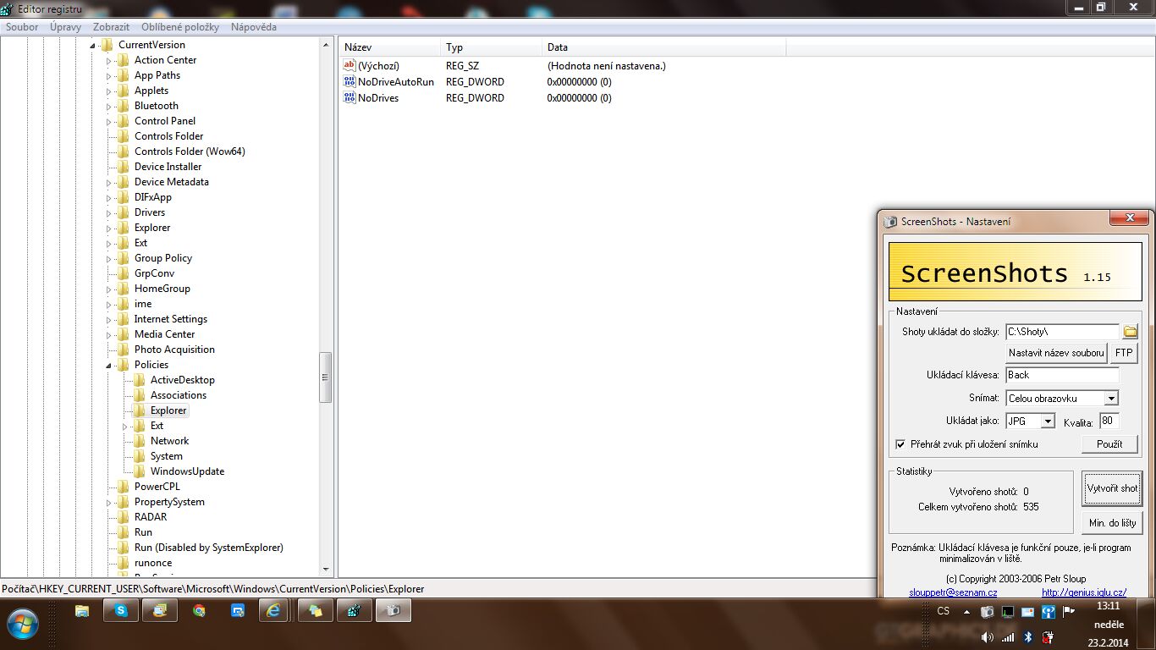
Task: Click the taskbar clock showing 13:11
Action: tap(1109, 606)
